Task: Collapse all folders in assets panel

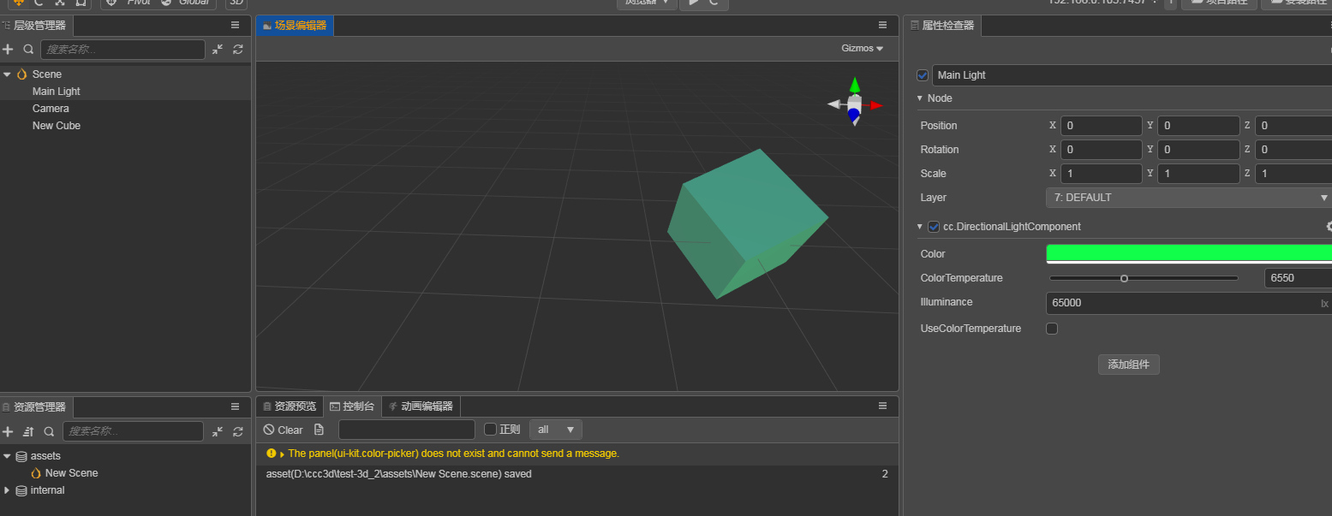Action: (x=218, y=432)
